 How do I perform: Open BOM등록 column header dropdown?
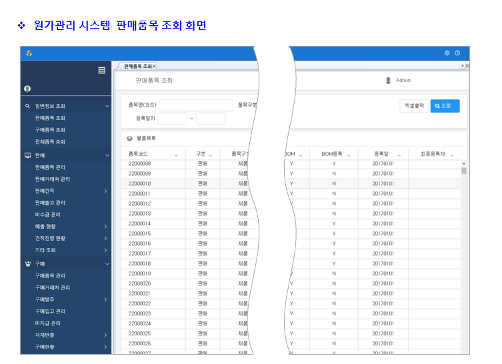pos(349,155)
